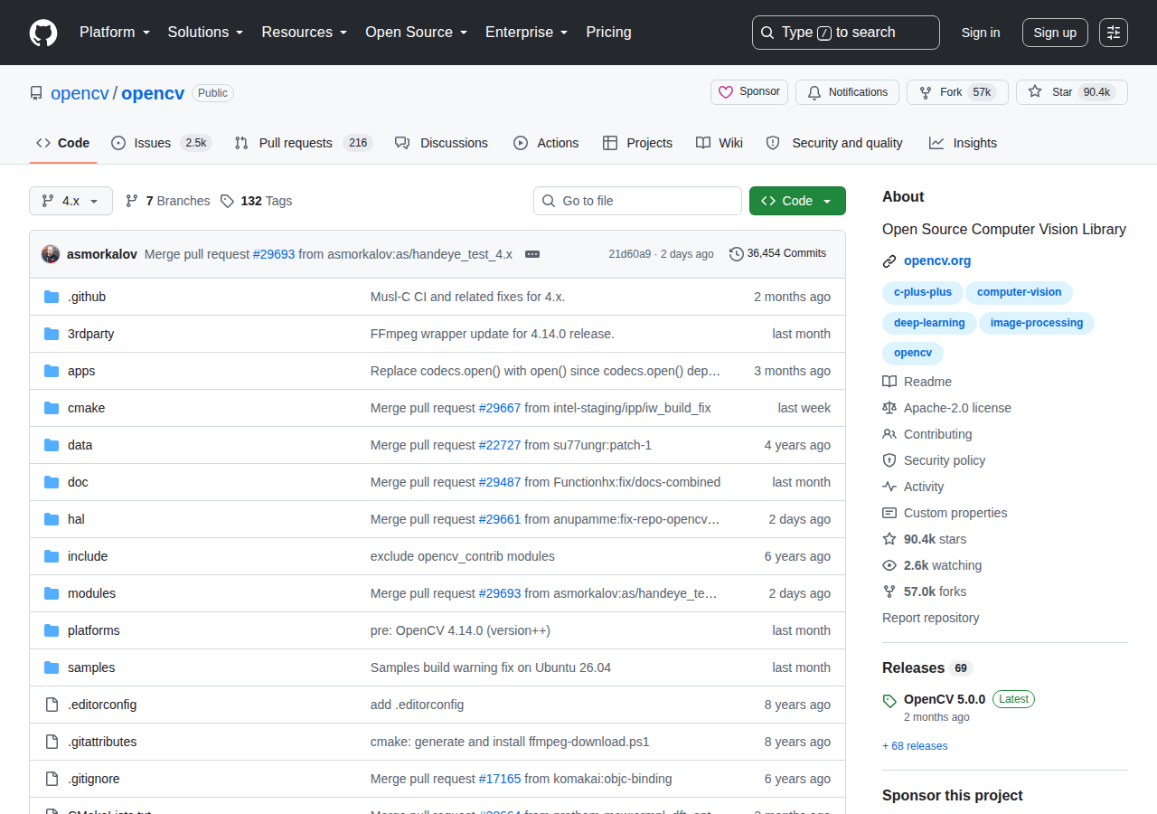1157x814 pixels.
Task: Switch to the Insights tab
Action: pyautogui.click(x=963, y=143)
